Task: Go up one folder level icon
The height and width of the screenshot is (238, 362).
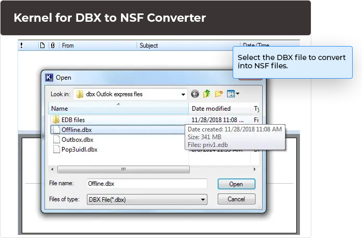Action: tap(207, 94)
